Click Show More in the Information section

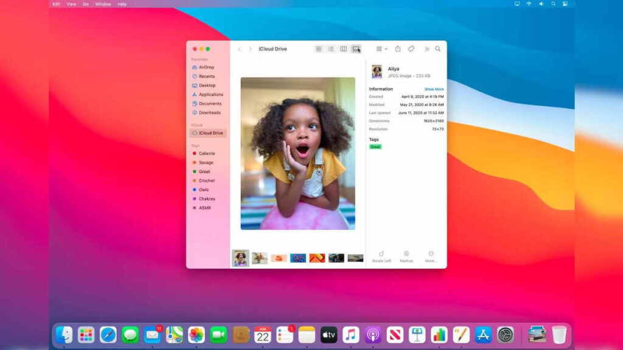point(434,89)
